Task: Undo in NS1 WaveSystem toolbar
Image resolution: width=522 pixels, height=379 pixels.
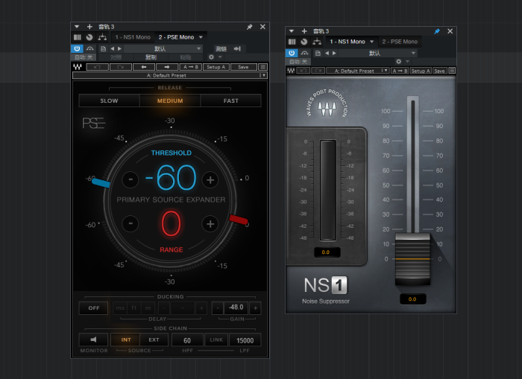Action: click(304, 71)
